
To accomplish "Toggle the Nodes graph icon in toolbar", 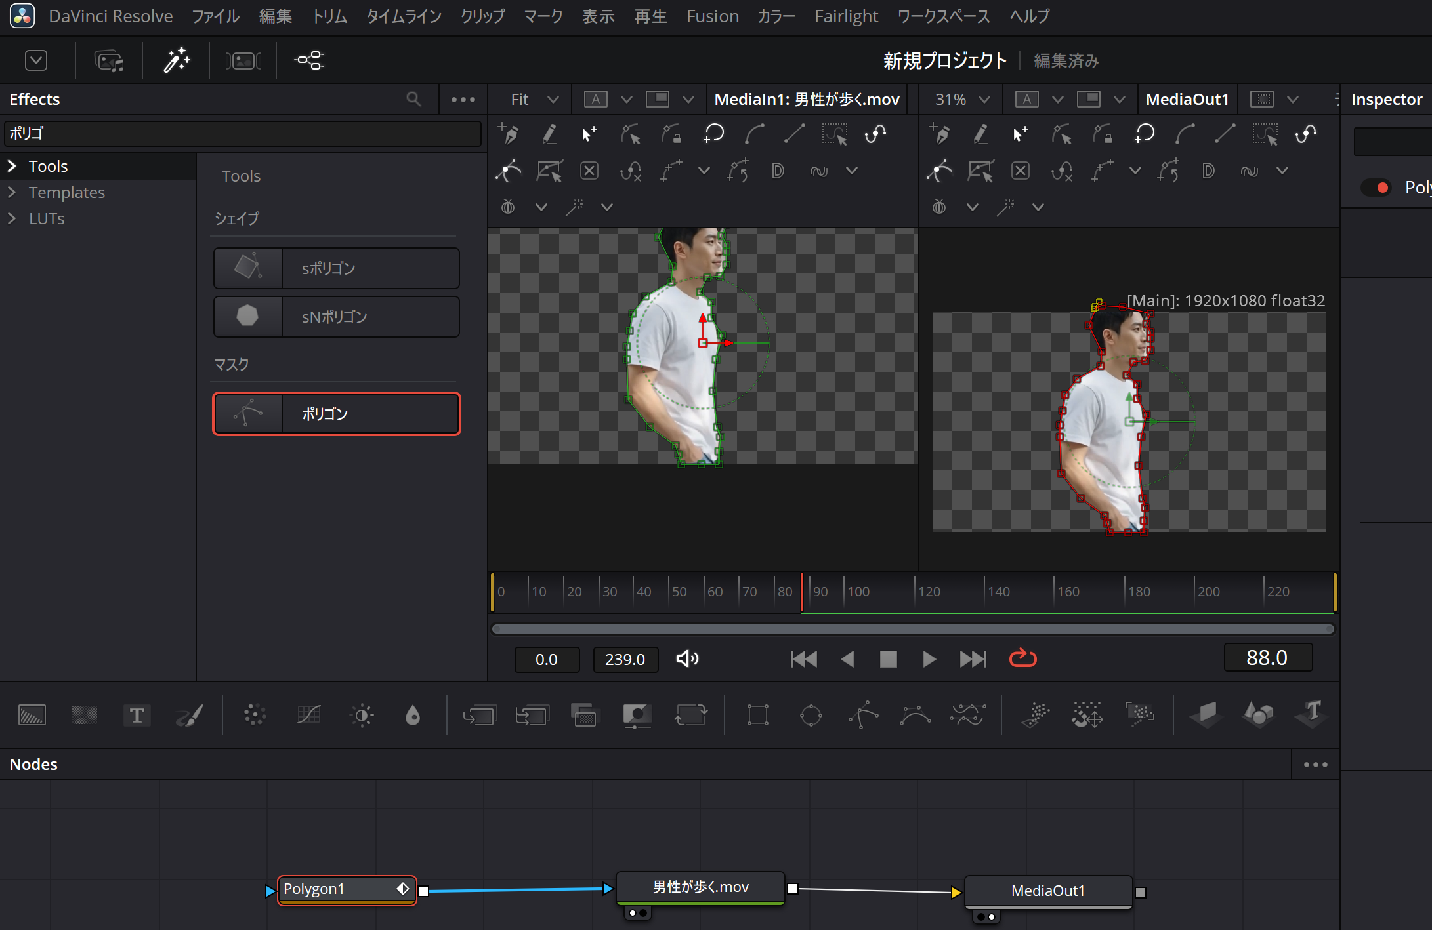I will [309, 61].
